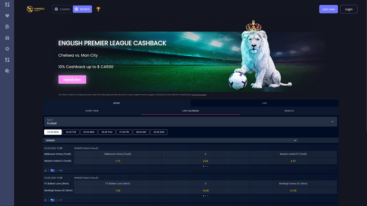The width and height of the screenshot is (367, 206).
Task: Open the gift promotions icon in sidebar
Action: click(x=7, y=38)
